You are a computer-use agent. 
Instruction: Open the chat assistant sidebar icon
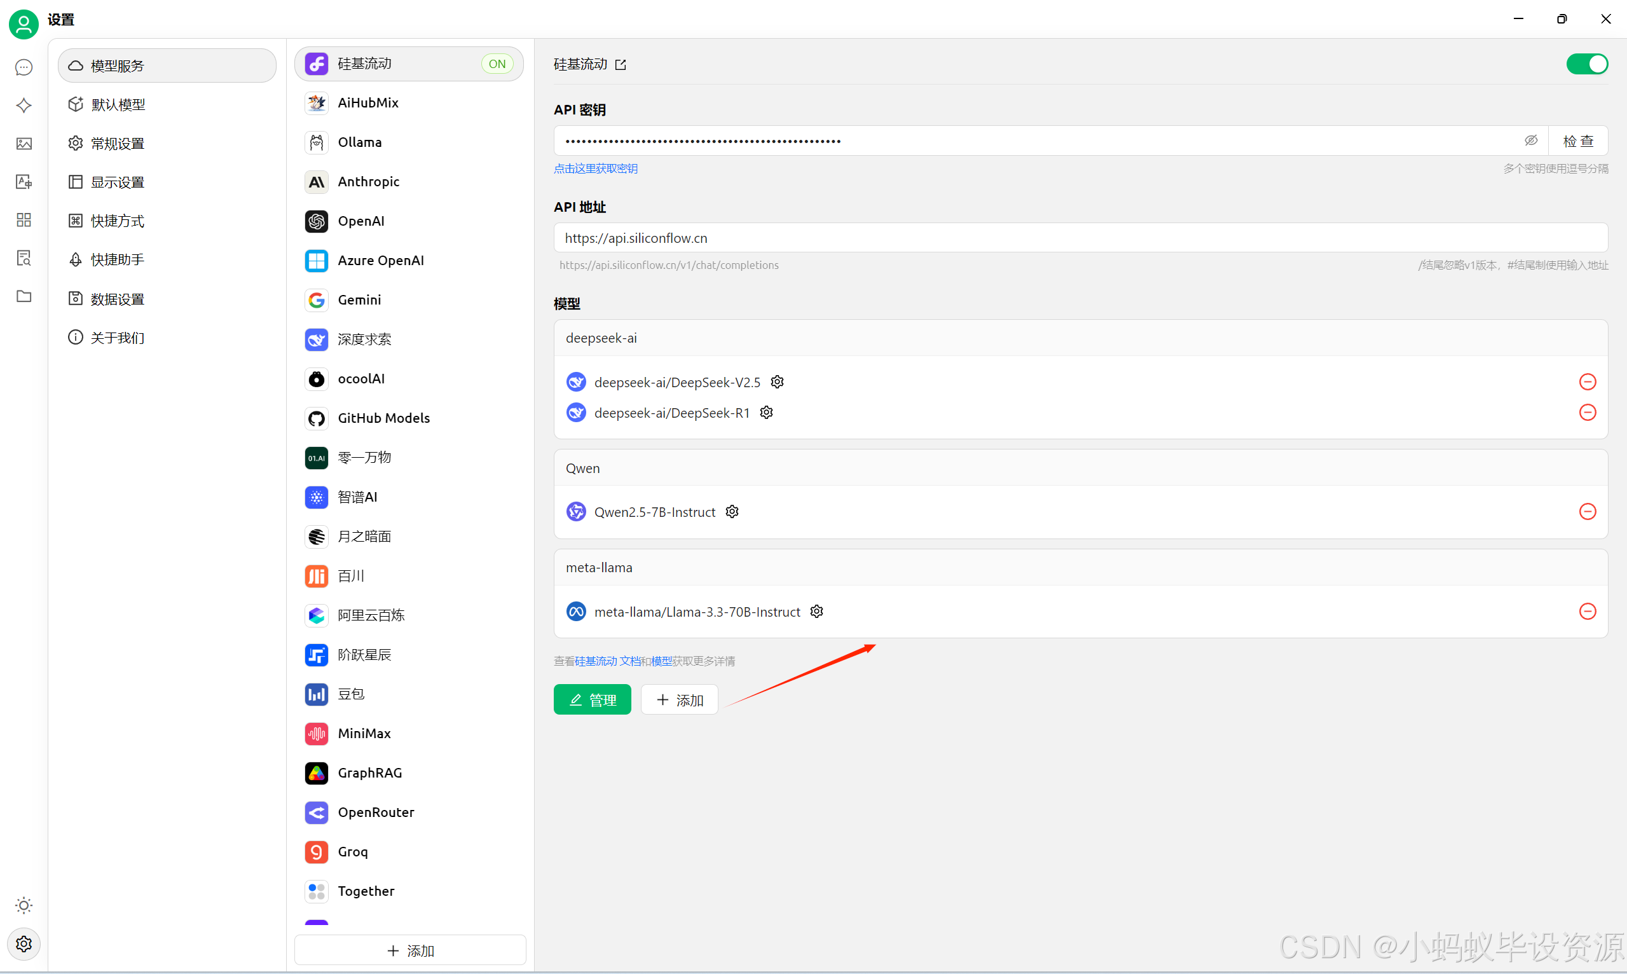tap(24, 67)
